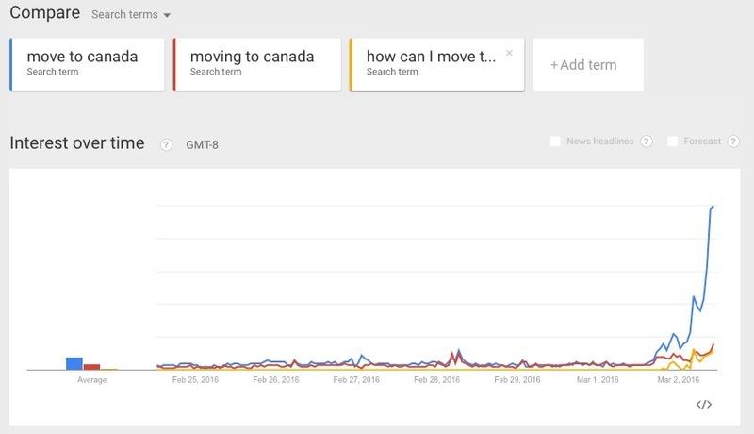Click the blue Average bar
Image resolution: width=754 pixels, height=434 pixels.
[74, 363]
